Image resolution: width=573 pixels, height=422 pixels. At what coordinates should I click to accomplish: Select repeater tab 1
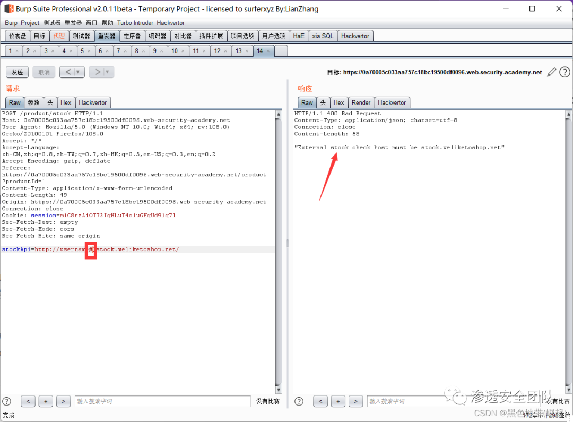(10, 51)
